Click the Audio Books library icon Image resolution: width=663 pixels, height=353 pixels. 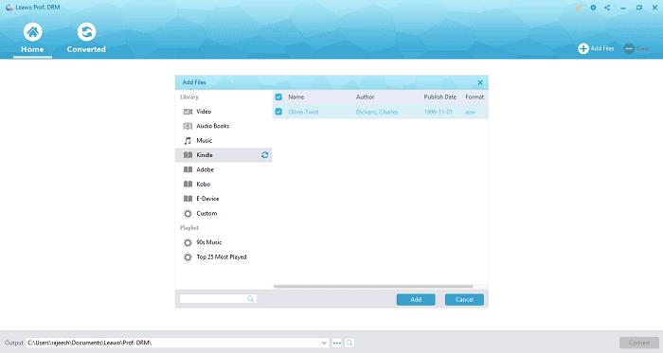[x=188, y=126]
